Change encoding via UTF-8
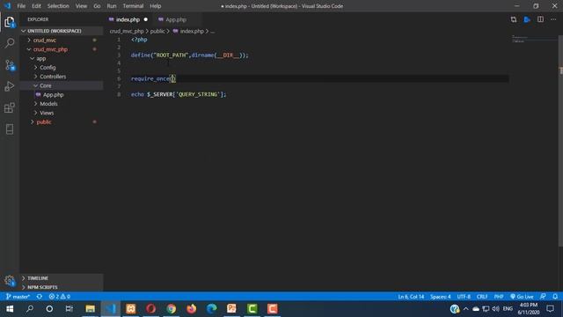The height and width of the screenshot is (317, 563). [x=464, y=297]
